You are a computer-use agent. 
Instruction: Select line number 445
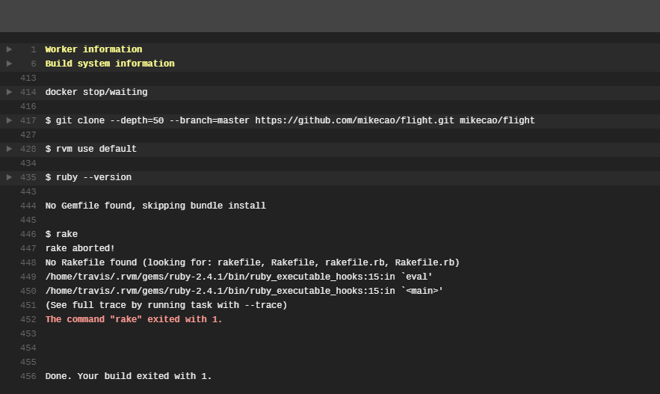(x=28, y=220)
